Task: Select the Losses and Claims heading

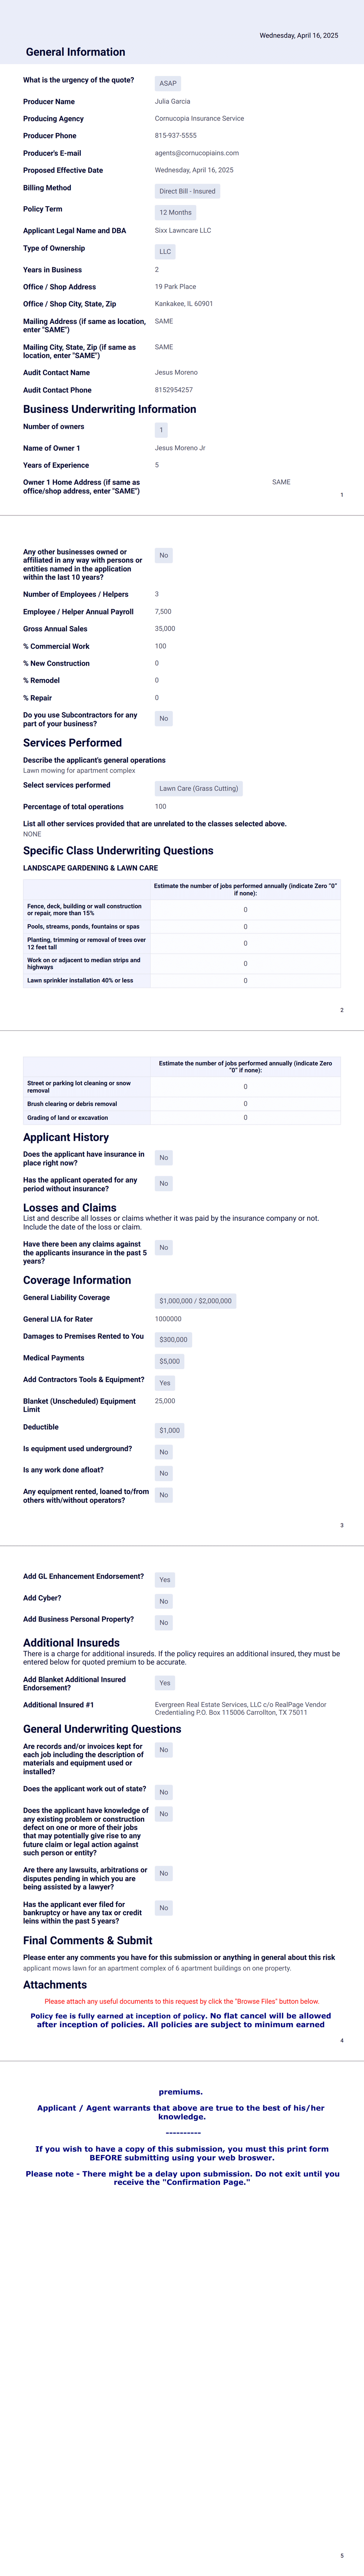Action: (70, 1208)
